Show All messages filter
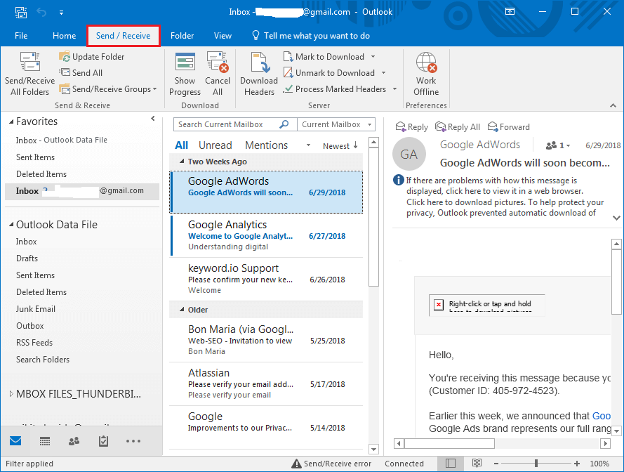Viewport: 624px width, 472px height. click(x=182, y=145)
